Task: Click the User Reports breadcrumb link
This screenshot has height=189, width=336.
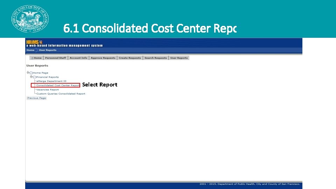Action: [48, 50]
